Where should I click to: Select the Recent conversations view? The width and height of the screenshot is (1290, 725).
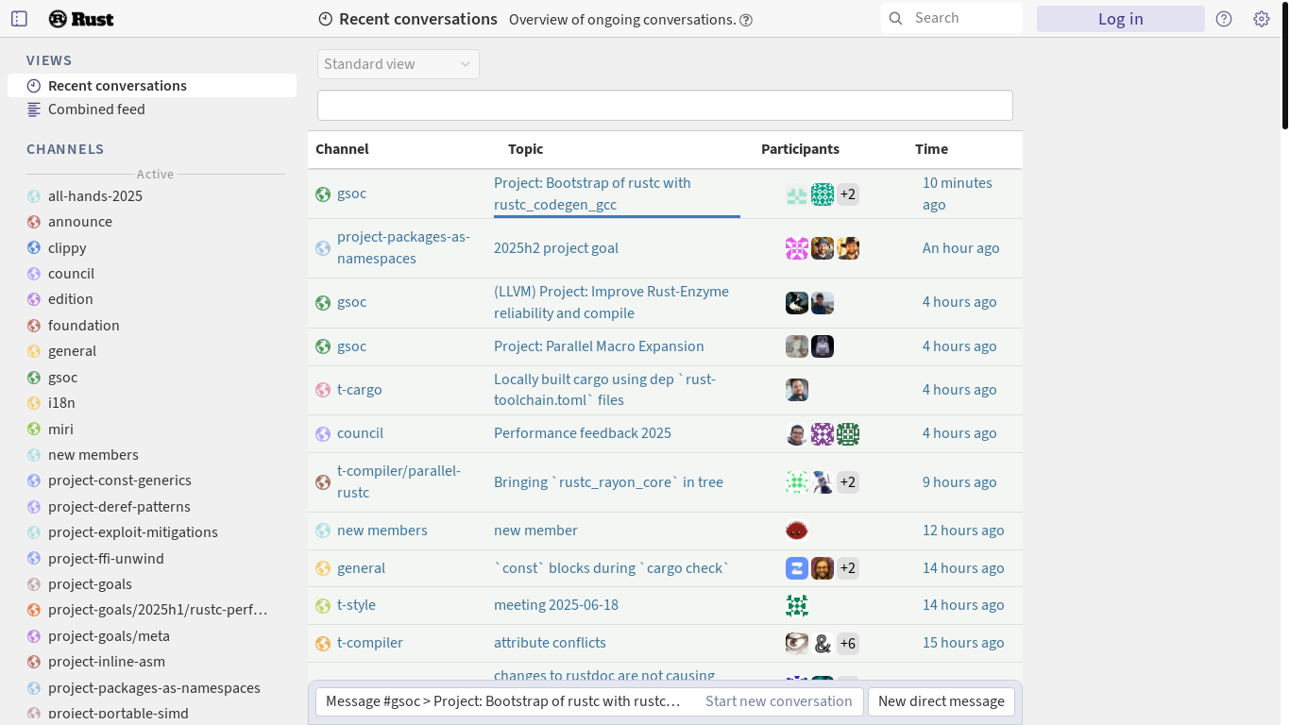click(152, 86)
